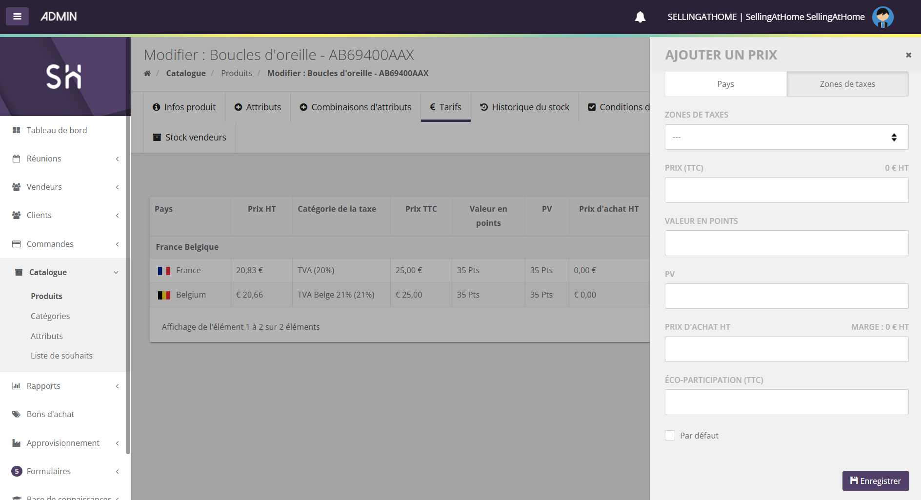Click the Belgium row name cell
The width and height of the screenshot is (921, 500).
point(190,295)
